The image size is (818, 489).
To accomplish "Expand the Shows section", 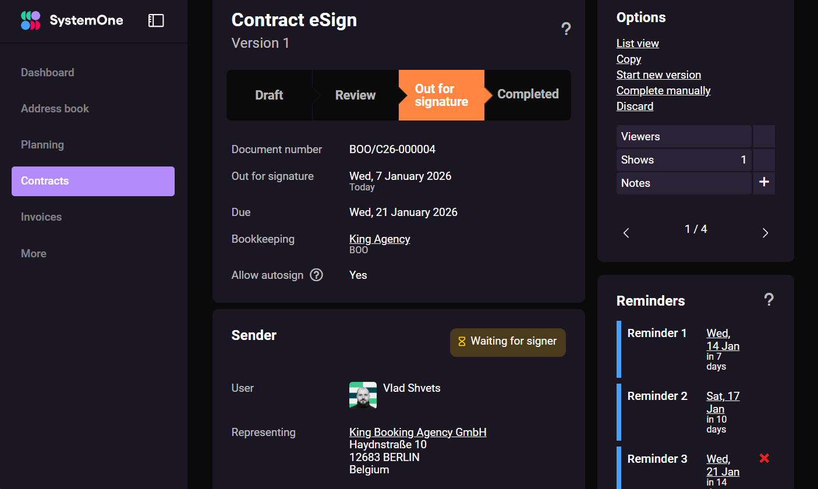I will [x=684, y=160].
